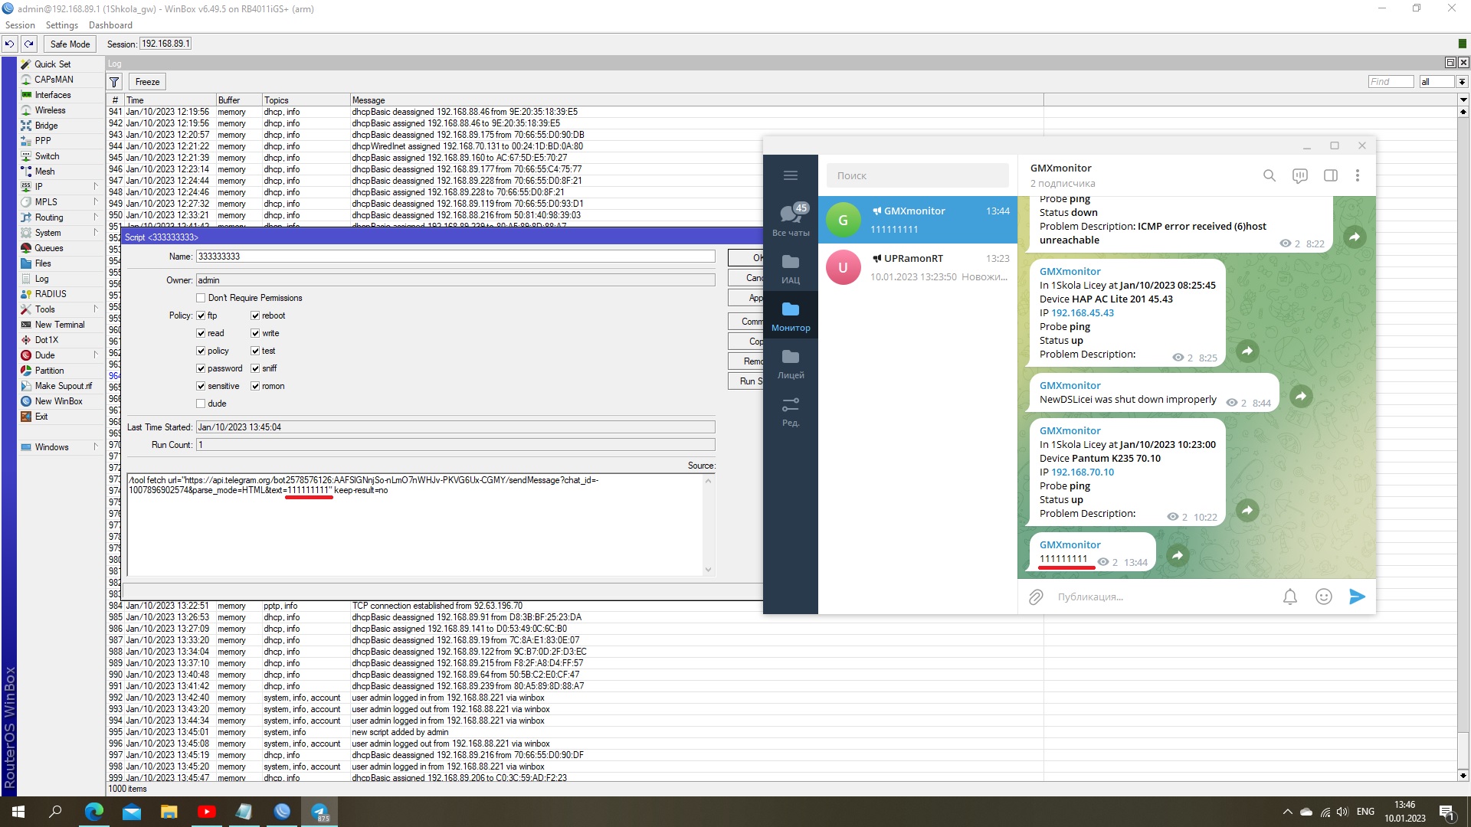Open Telegram chat more-options dots
Image resolution: width=1471 pixels, height=827 pixels.
click(x=1358, y=175)
